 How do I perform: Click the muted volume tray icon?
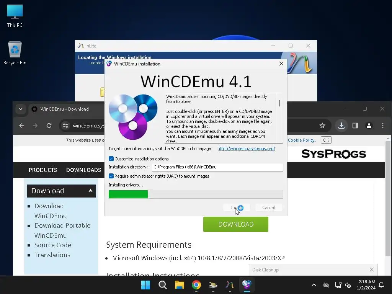(348, 285)
